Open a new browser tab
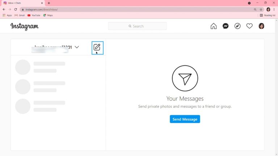The image size is (278, 156). point(49,3)
